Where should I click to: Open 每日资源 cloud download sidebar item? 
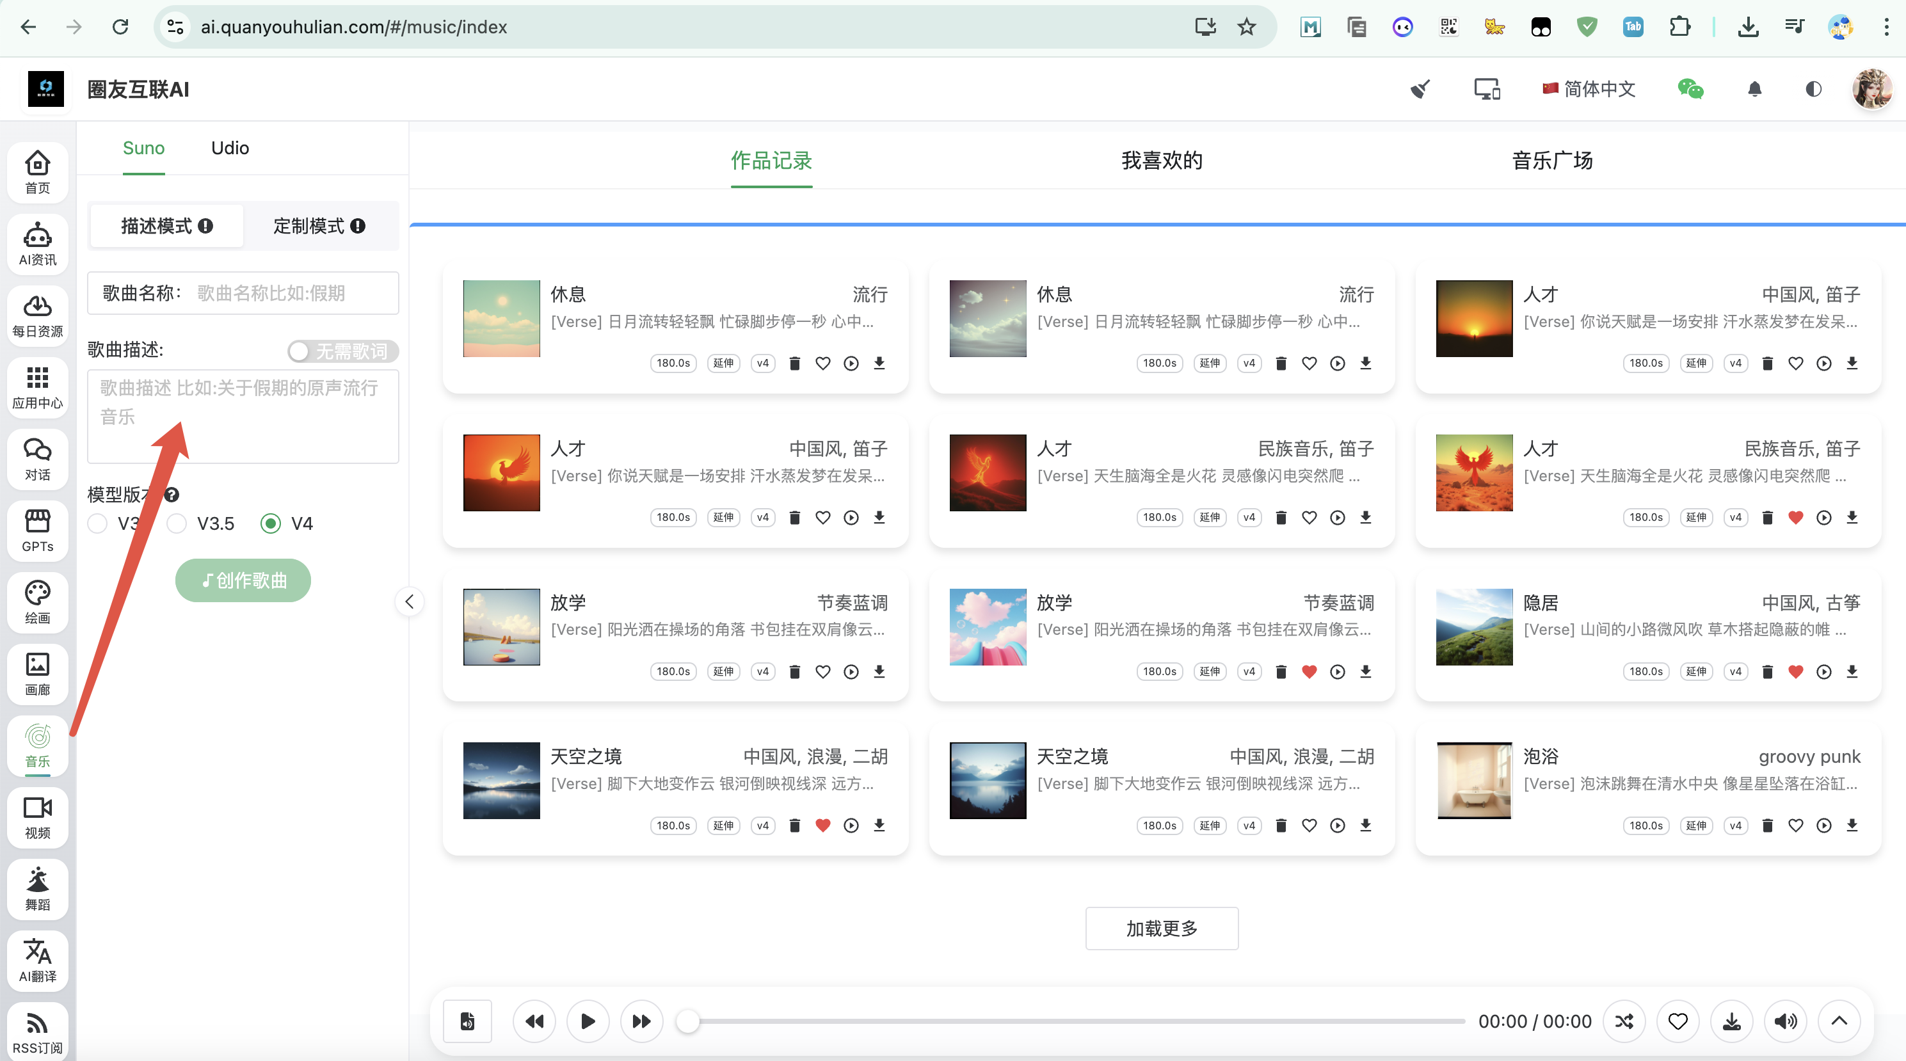click(38, 315)
